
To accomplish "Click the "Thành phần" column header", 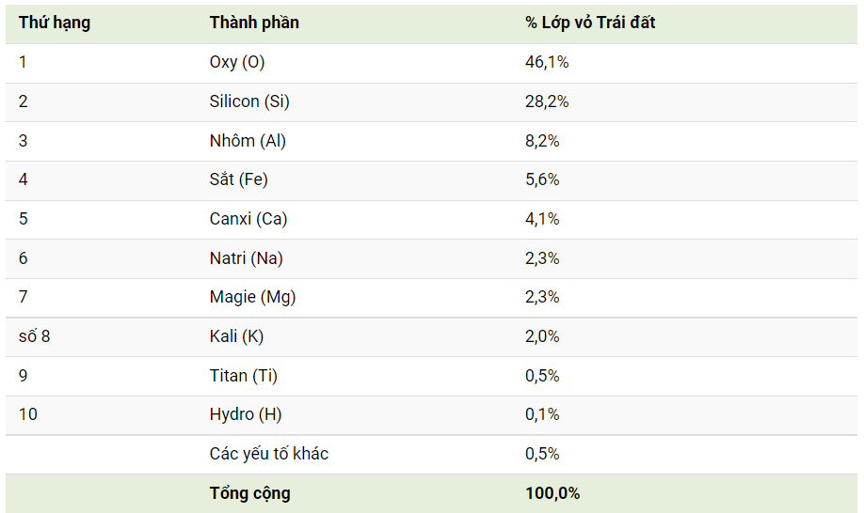I will (254, 23).
